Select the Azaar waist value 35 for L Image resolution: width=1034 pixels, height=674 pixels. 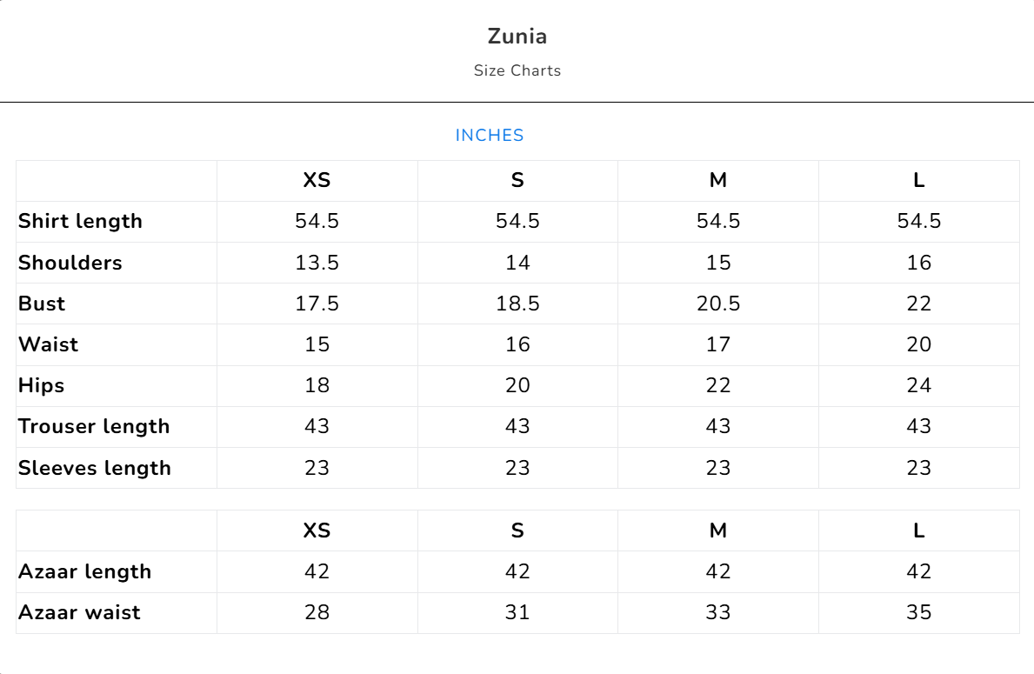[x=918, y=612]
